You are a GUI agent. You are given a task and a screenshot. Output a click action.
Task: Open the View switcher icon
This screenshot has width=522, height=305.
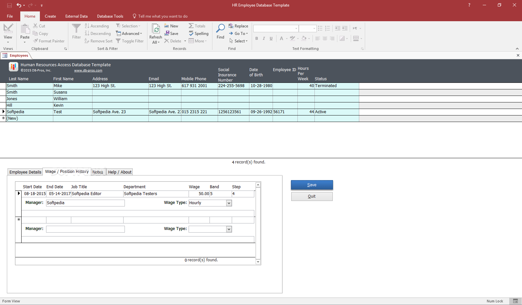(x=8, y=28)
